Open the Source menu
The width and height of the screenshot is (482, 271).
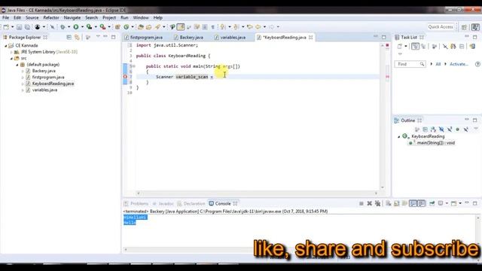32,18
